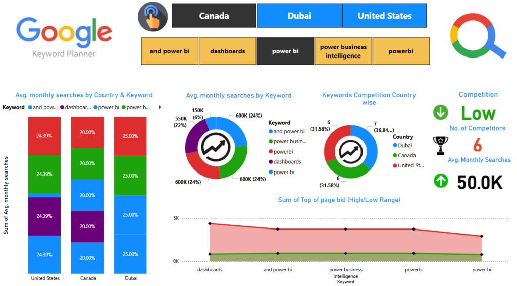Viewport: 517px width, 286px height.
Task: Click the 'Low' competition value
Action: click(x=478, y=113)
